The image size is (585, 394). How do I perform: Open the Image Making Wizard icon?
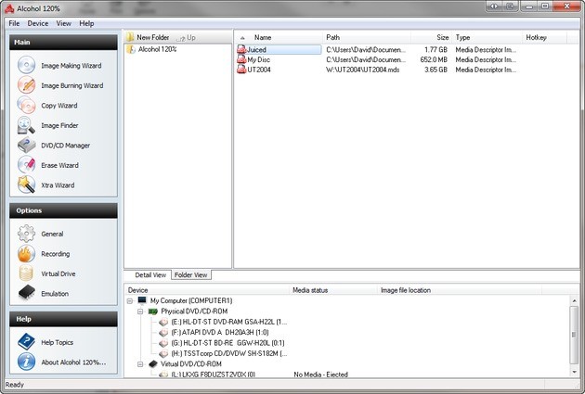[x=26, y=66]
